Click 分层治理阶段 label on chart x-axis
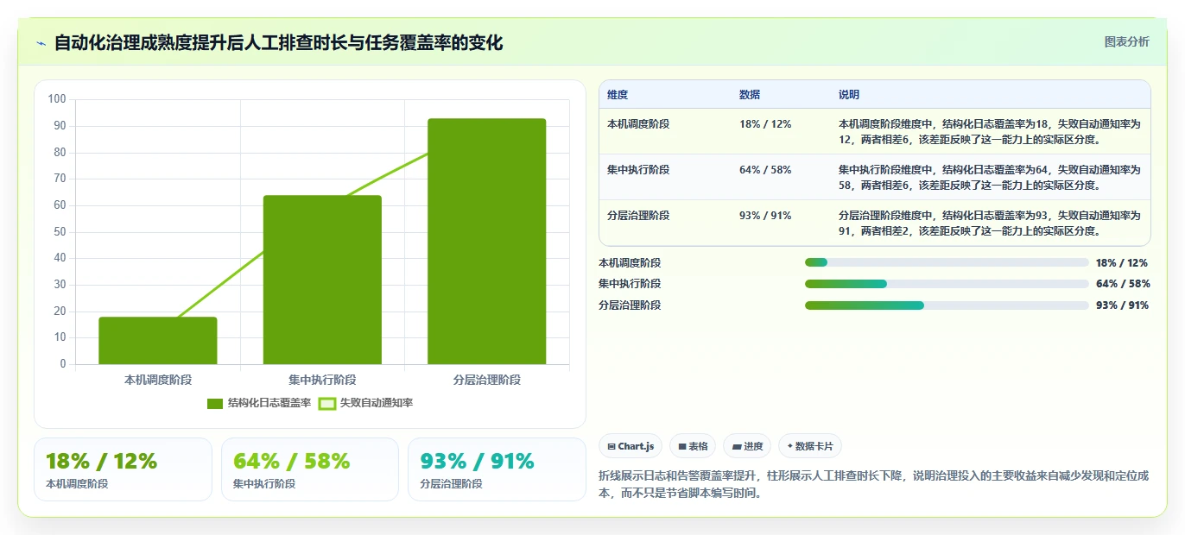This screenshot has height=535, width=1185. pyautogui.click(x=487, y=380)
